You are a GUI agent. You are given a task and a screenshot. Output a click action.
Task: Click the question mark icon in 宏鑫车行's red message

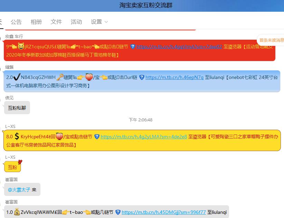(133, 47)
